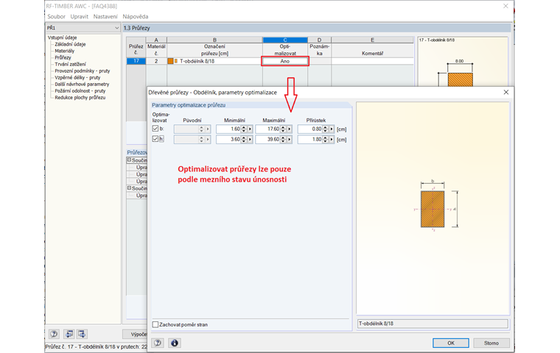Click the Maximální h input field 39.60
Viewport: 560px width, 353px height.
click(268, 140)
